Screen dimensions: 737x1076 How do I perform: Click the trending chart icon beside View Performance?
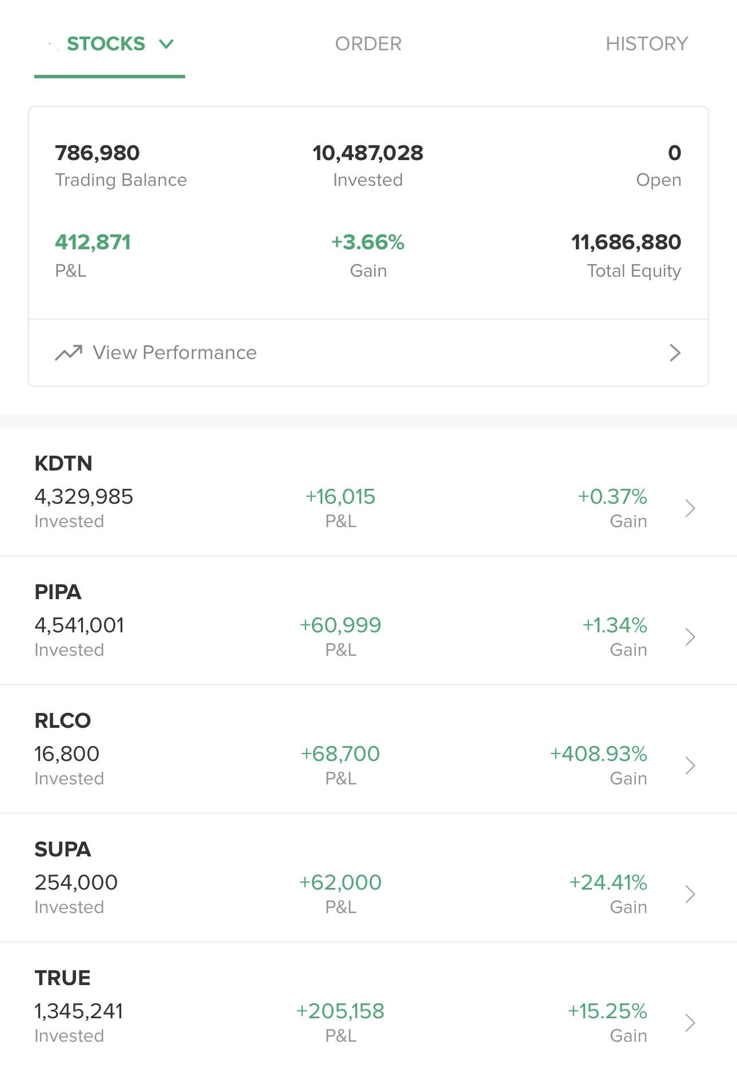(x=69, y=353)
